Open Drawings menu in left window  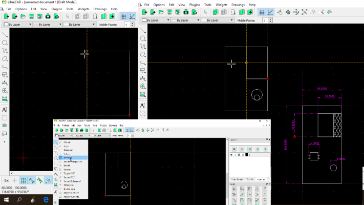click(100, 9)
